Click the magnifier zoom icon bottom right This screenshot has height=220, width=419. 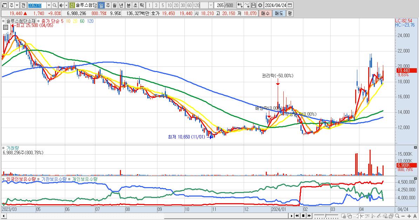coord(397,216)
